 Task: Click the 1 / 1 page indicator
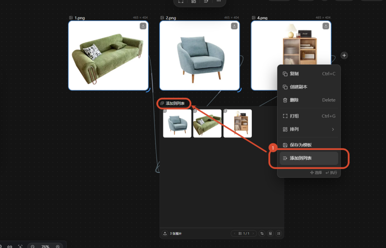click(246, 233)
